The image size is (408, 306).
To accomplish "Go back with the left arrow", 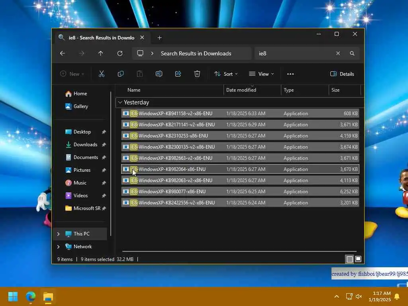I will [63, 53].
